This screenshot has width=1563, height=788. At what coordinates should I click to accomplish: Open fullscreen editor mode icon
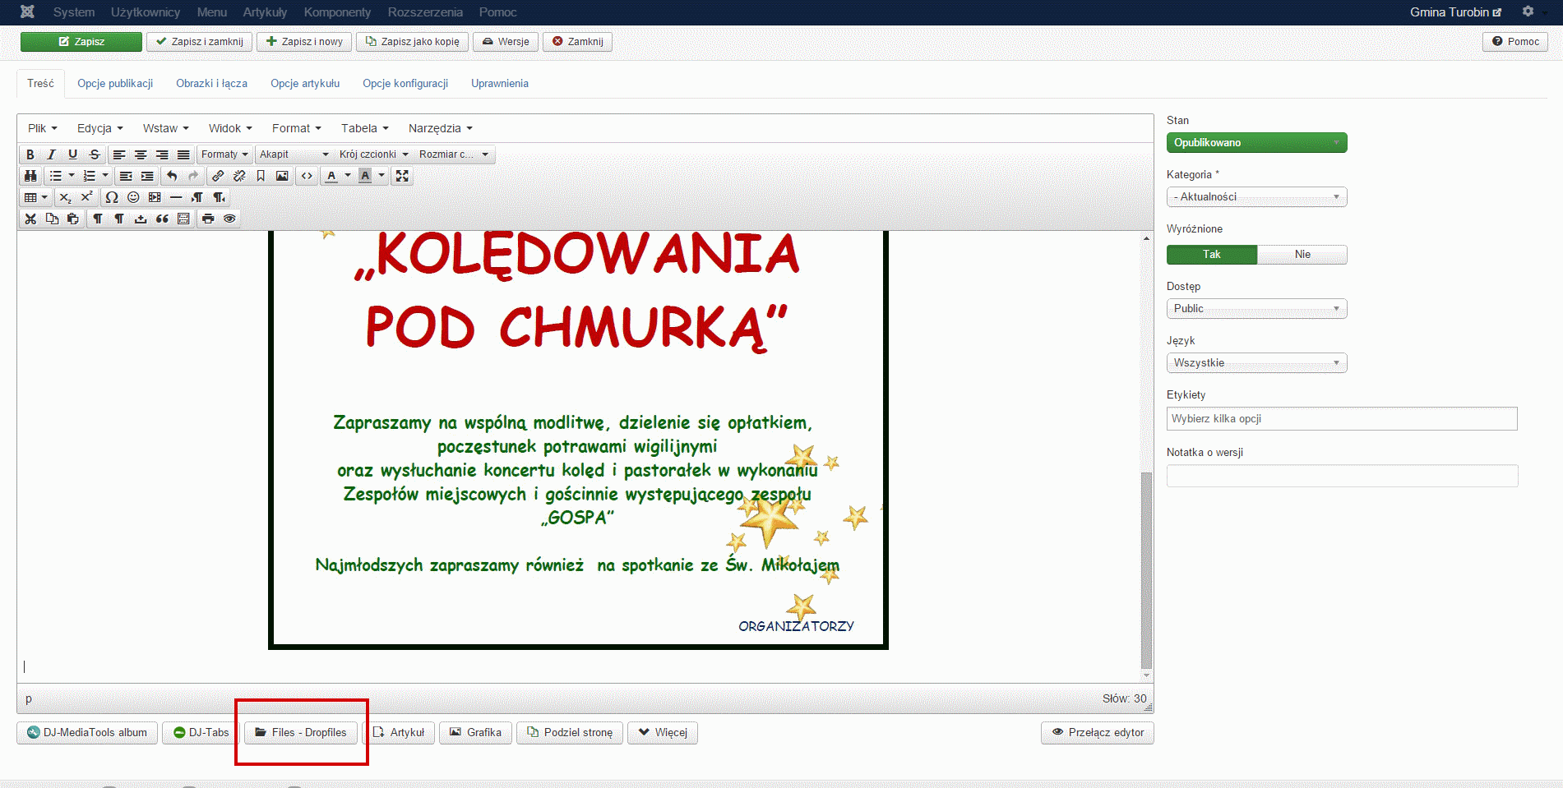pos(402,176)
